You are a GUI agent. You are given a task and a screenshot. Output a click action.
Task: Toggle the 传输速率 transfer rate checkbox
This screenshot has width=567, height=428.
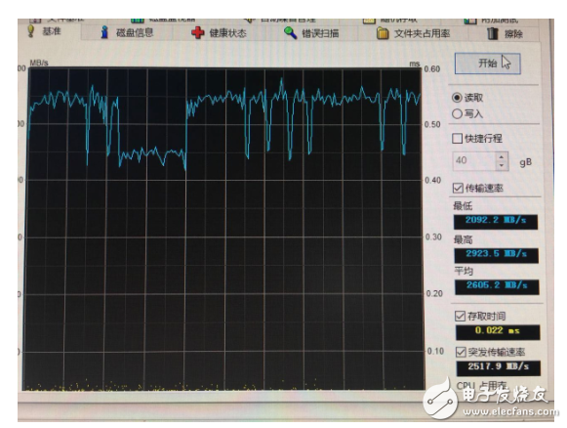[x=458, y=188]
